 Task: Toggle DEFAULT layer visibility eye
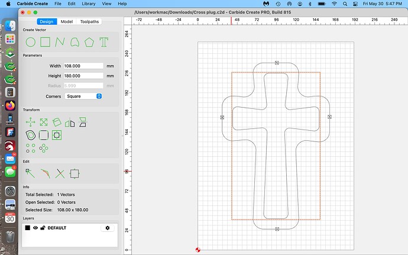[x=35, y=228]
